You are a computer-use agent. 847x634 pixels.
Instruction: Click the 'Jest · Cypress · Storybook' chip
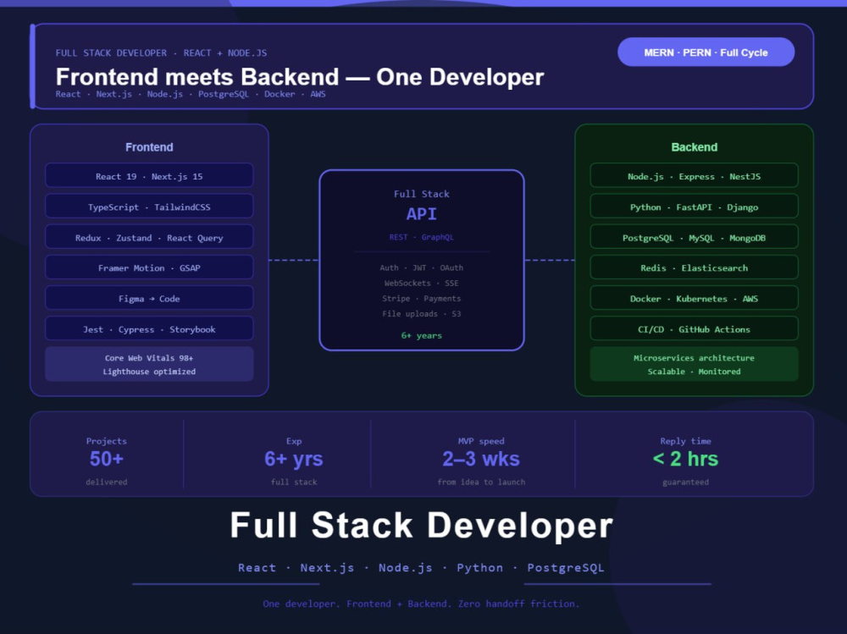[x=149, y=329]
